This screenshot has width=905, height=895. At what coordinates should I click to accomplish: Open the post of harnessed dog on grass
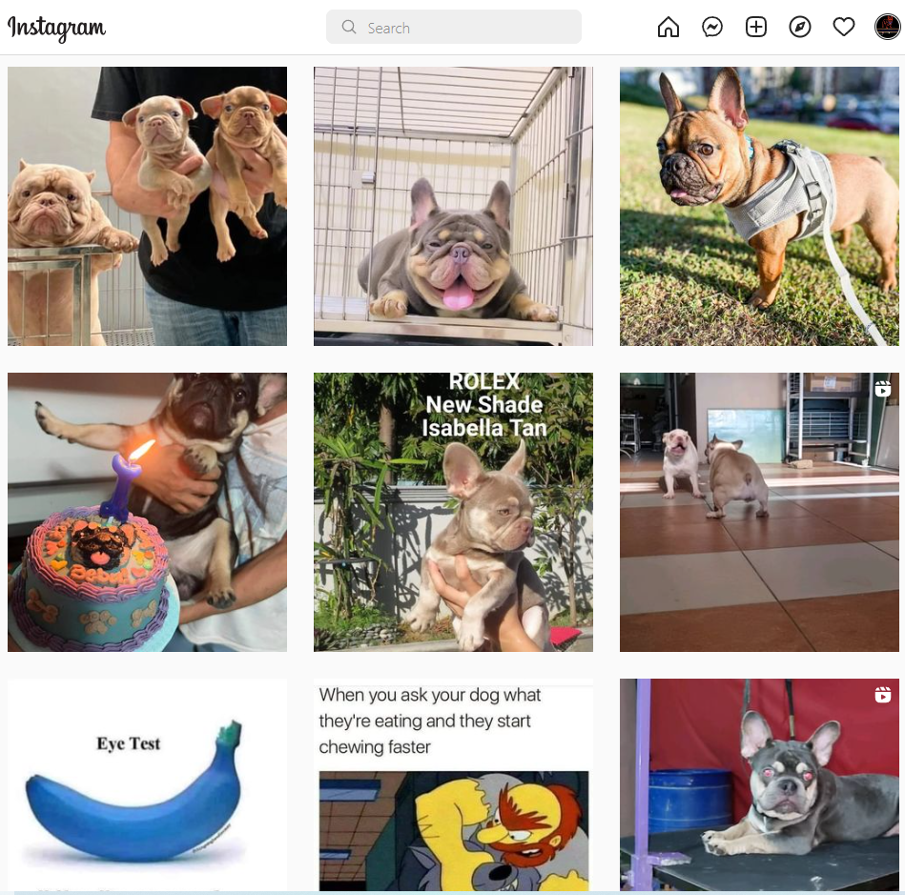pos(759,206)
